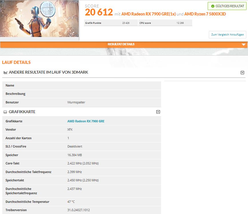The width and height of the screenshot is (248, 214).
Task: Click the graphics card icon beside Grafikkarte heading
Action: (x=5, y=112)
